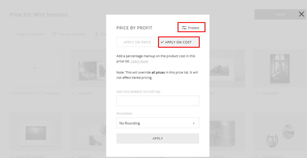Viewport: 307px width, 158px height.
Task: Toggle the Matted Frames checkbox
Action: (12, 157)
